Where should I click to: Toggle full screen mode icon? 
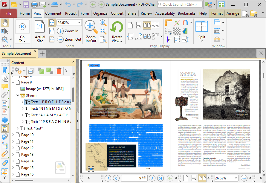(x=221, y=4)
